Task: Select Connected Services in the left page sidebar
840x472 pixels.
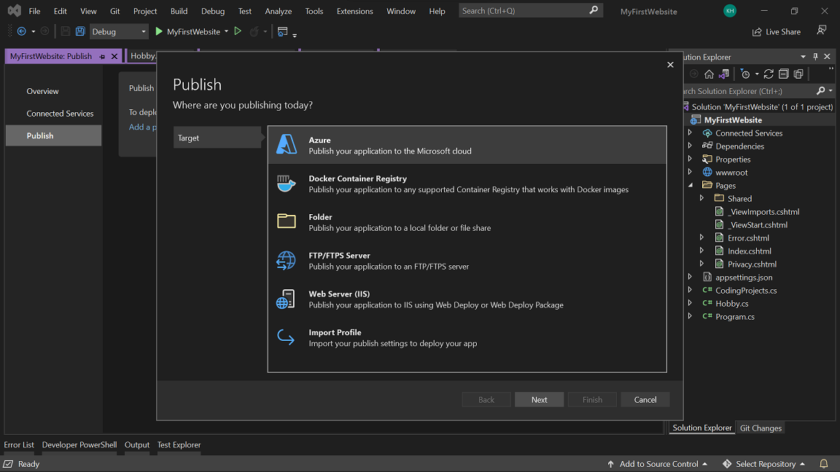Action: coord(60,114)
